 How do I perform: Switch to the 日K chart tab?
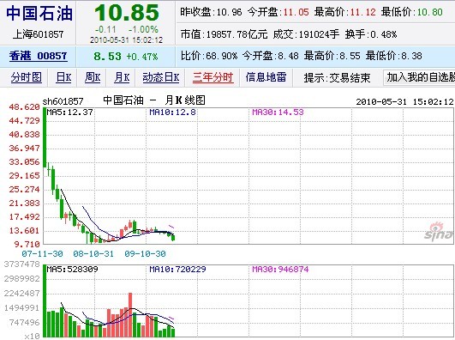(63, 77)
